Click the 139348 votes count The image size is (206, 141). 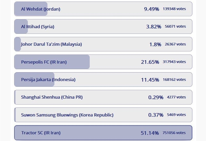pyautogui.click(x=174, y=9)
